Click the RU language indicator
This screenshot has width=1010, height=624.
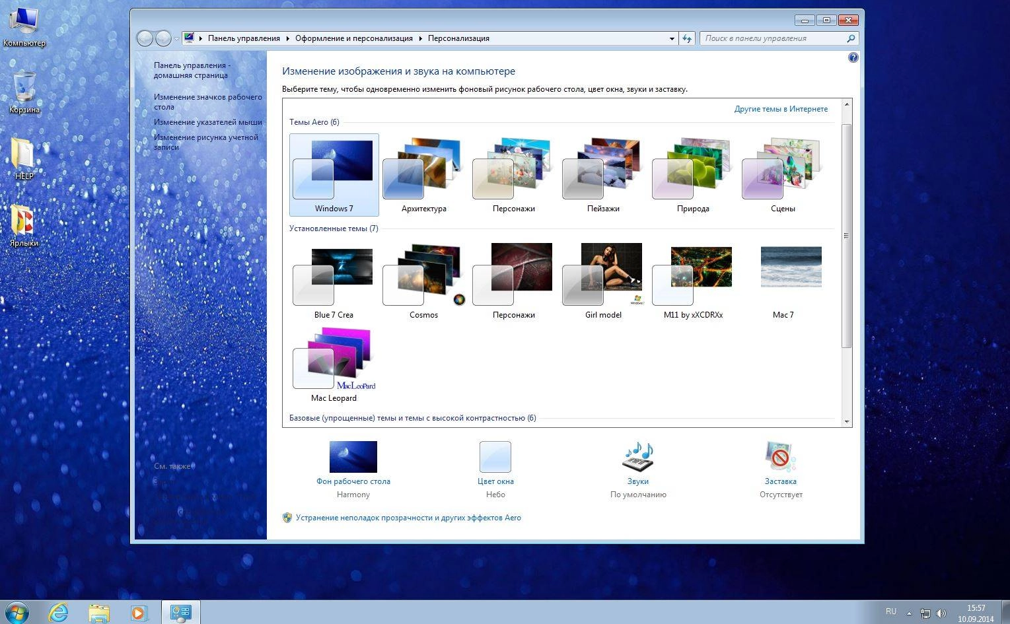[x=890, y=612]
